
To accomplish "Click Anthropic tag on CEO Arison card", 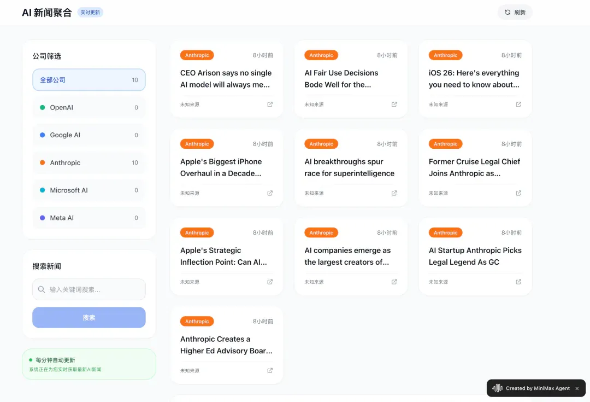I will (197, 55).
